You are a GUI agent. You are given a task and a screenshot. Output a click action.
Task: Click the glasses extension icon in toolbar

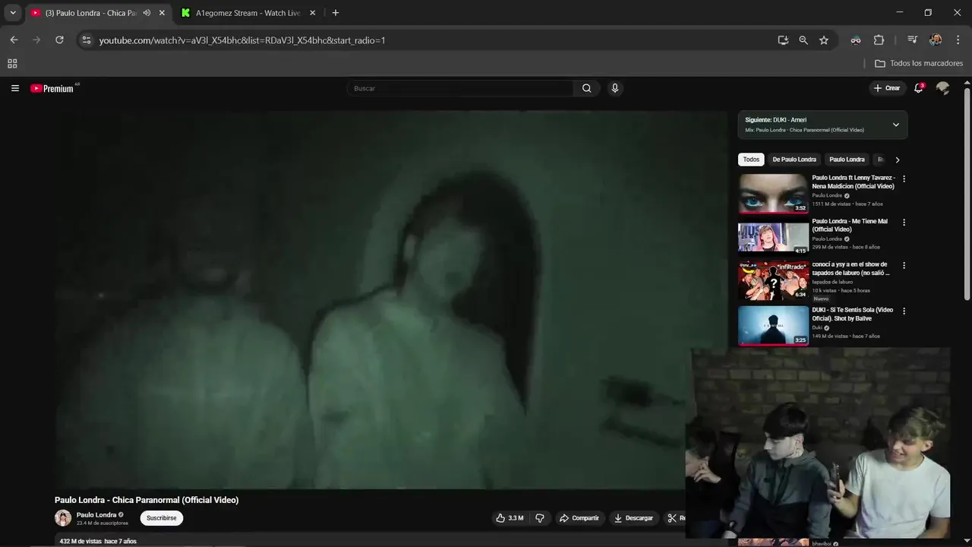click(856, 40)
